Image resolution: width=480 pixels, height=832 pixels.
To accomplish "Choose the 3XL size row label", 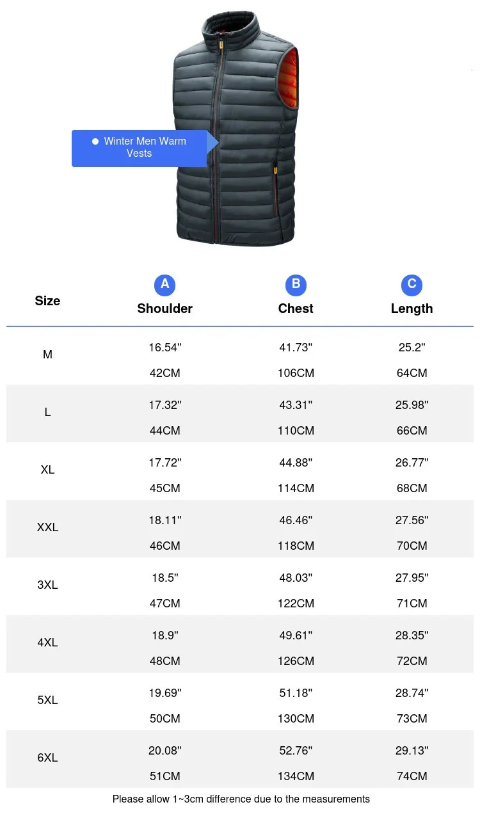I will [x=47, y=585].
